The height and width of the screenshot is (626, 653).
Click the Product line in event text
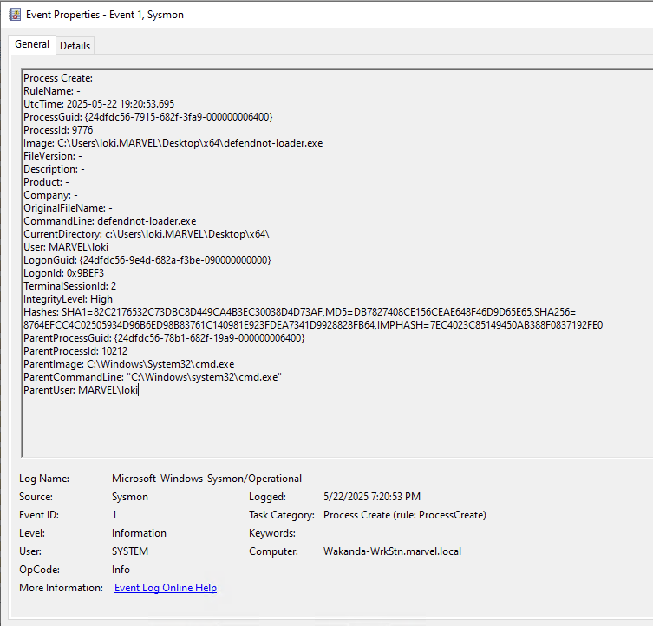(46, 182)
